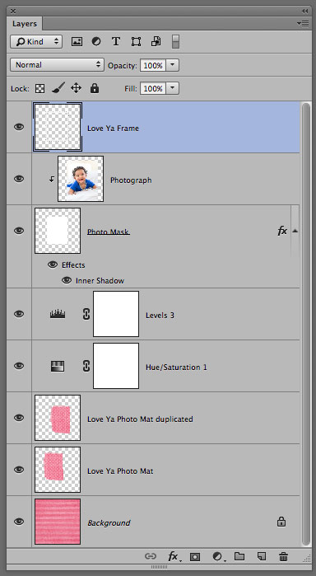This screenshot has height=576, width=316.
Task: Click mask link chain on Levels 3
Action: [86, 314]
